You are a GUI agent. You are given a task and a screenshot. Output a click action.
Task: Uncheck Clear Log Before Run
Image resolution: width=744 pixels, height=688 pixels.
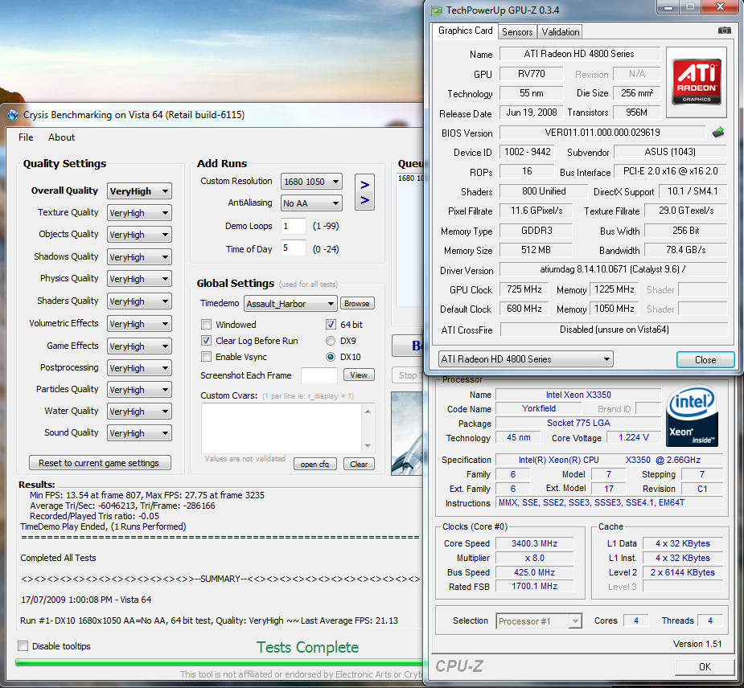pos(207,341)
